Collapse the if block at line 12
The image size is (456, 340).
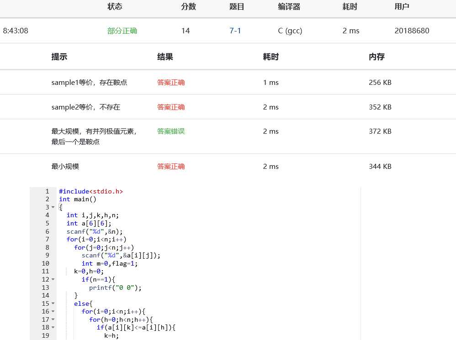pos(53,279)
